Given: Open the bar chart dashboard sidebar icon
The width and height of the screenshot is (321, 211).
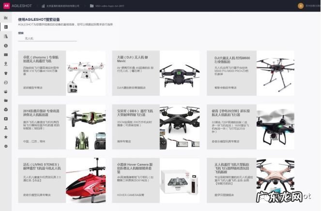Looking at the screenshot, I should [6, 17].
